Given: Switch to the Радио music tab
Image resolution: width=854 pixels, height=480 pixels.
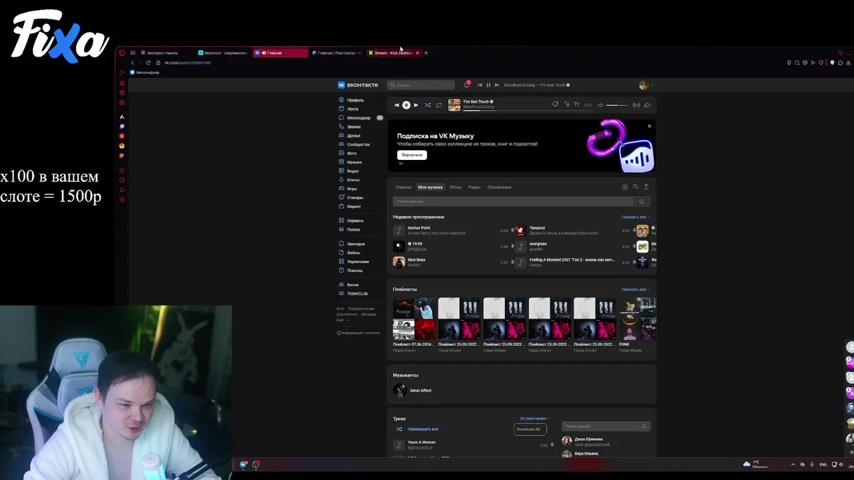Looking at the screenshot, I should coord(474,187).
